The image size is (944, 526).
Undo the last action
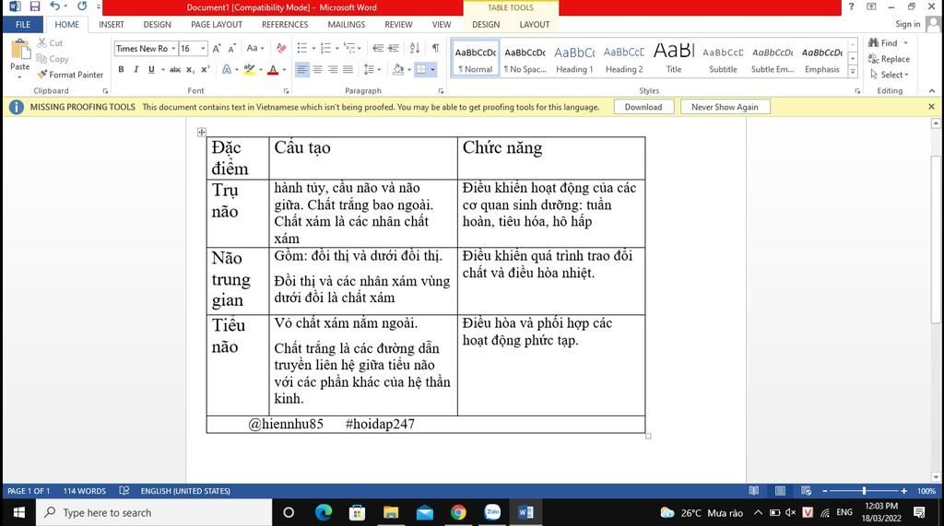pos(54,6)
